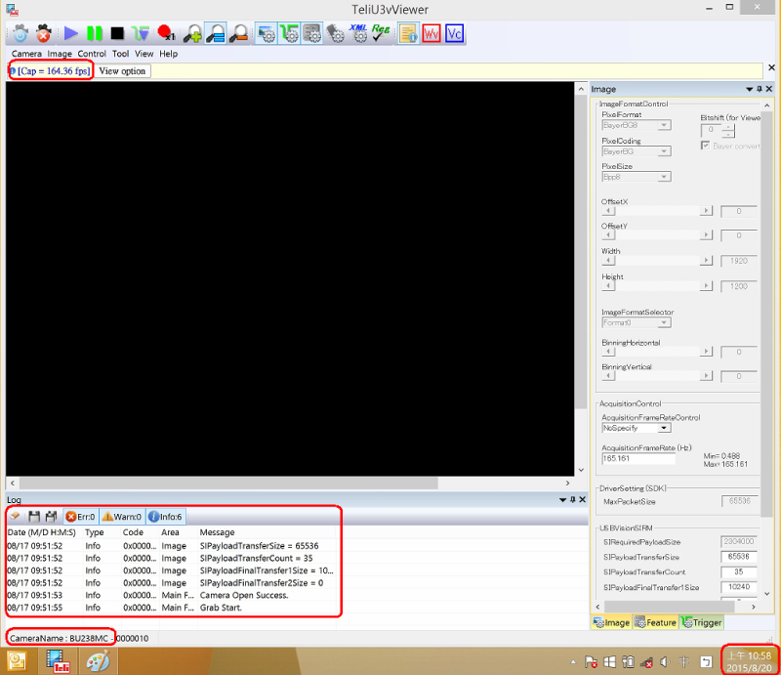Switch to the Trigger tab
The width and height of the screenshot is (781, 675).
click(702, 622)
